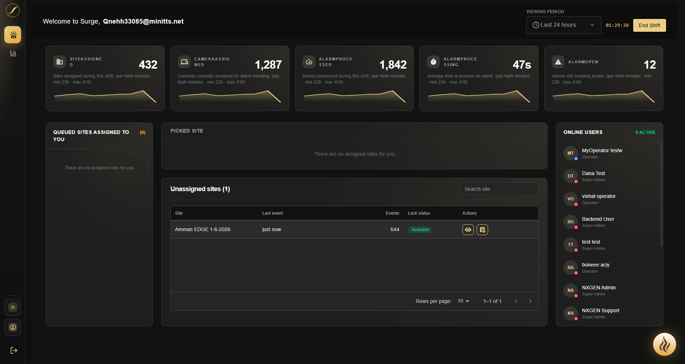The width and height of the screenshot is (685, 364).
Task: Open the alarm dashboard sidebar icon
Action: (13, 35)
